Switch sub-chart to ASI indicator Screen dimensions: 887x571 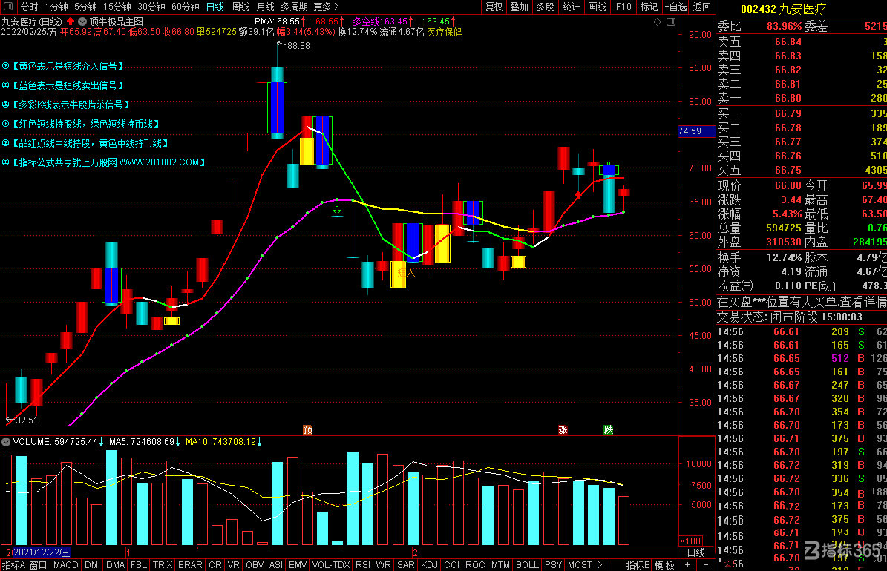pos(276,565)
